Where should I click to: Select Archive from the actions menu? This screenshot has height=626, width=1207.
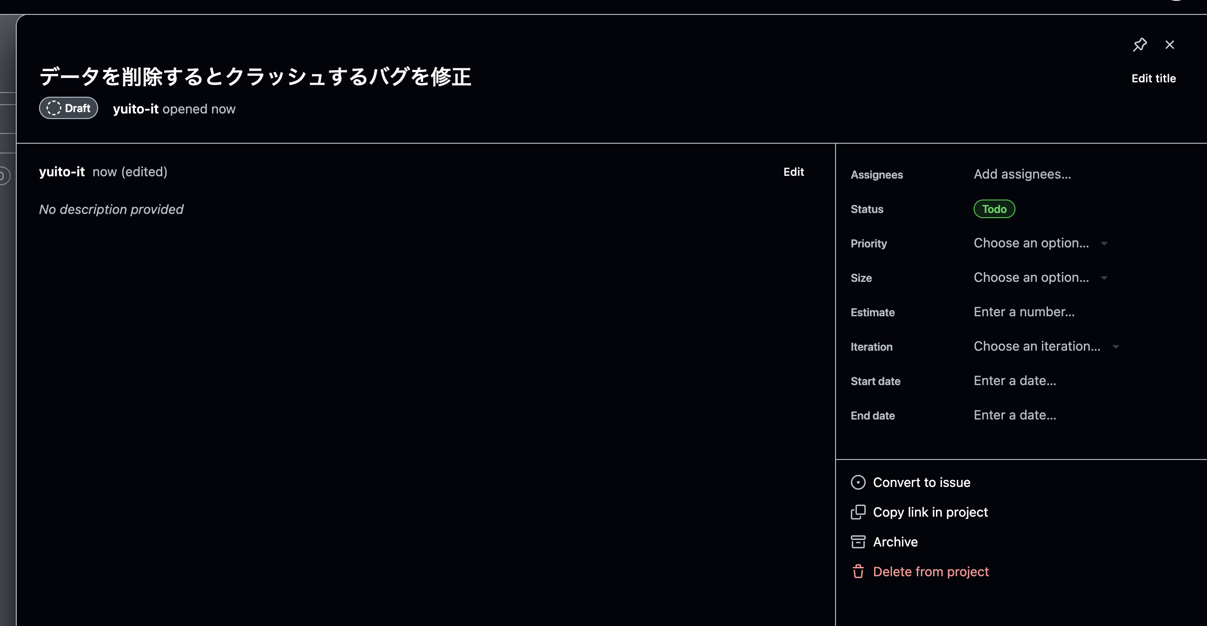pos(895,542)
